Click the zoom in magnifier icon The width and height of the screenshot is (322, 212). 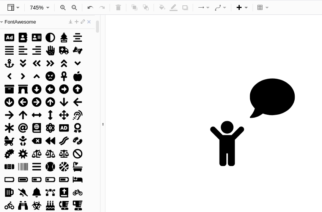tap(63, 8)
